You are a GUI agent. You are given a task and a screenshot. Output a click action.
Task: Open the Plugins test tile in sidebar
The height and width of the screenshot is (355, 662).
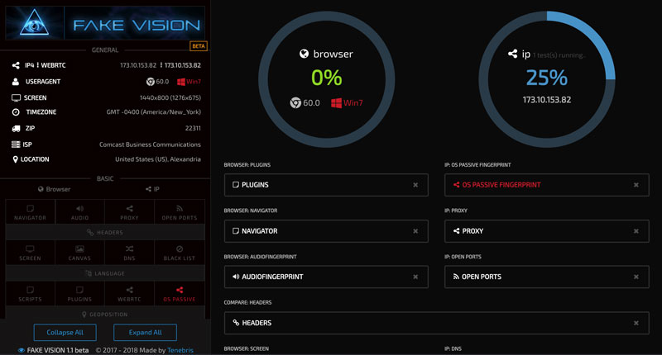tap(79, 294)
